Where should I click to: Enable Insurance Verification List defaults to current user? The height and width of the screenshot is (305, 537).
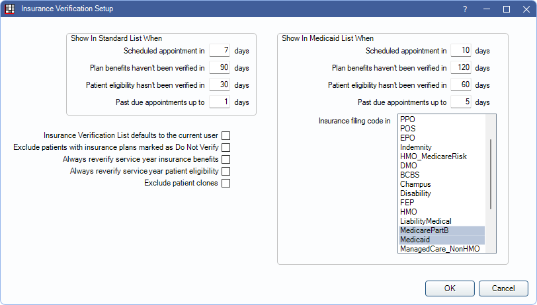point(226,136)
